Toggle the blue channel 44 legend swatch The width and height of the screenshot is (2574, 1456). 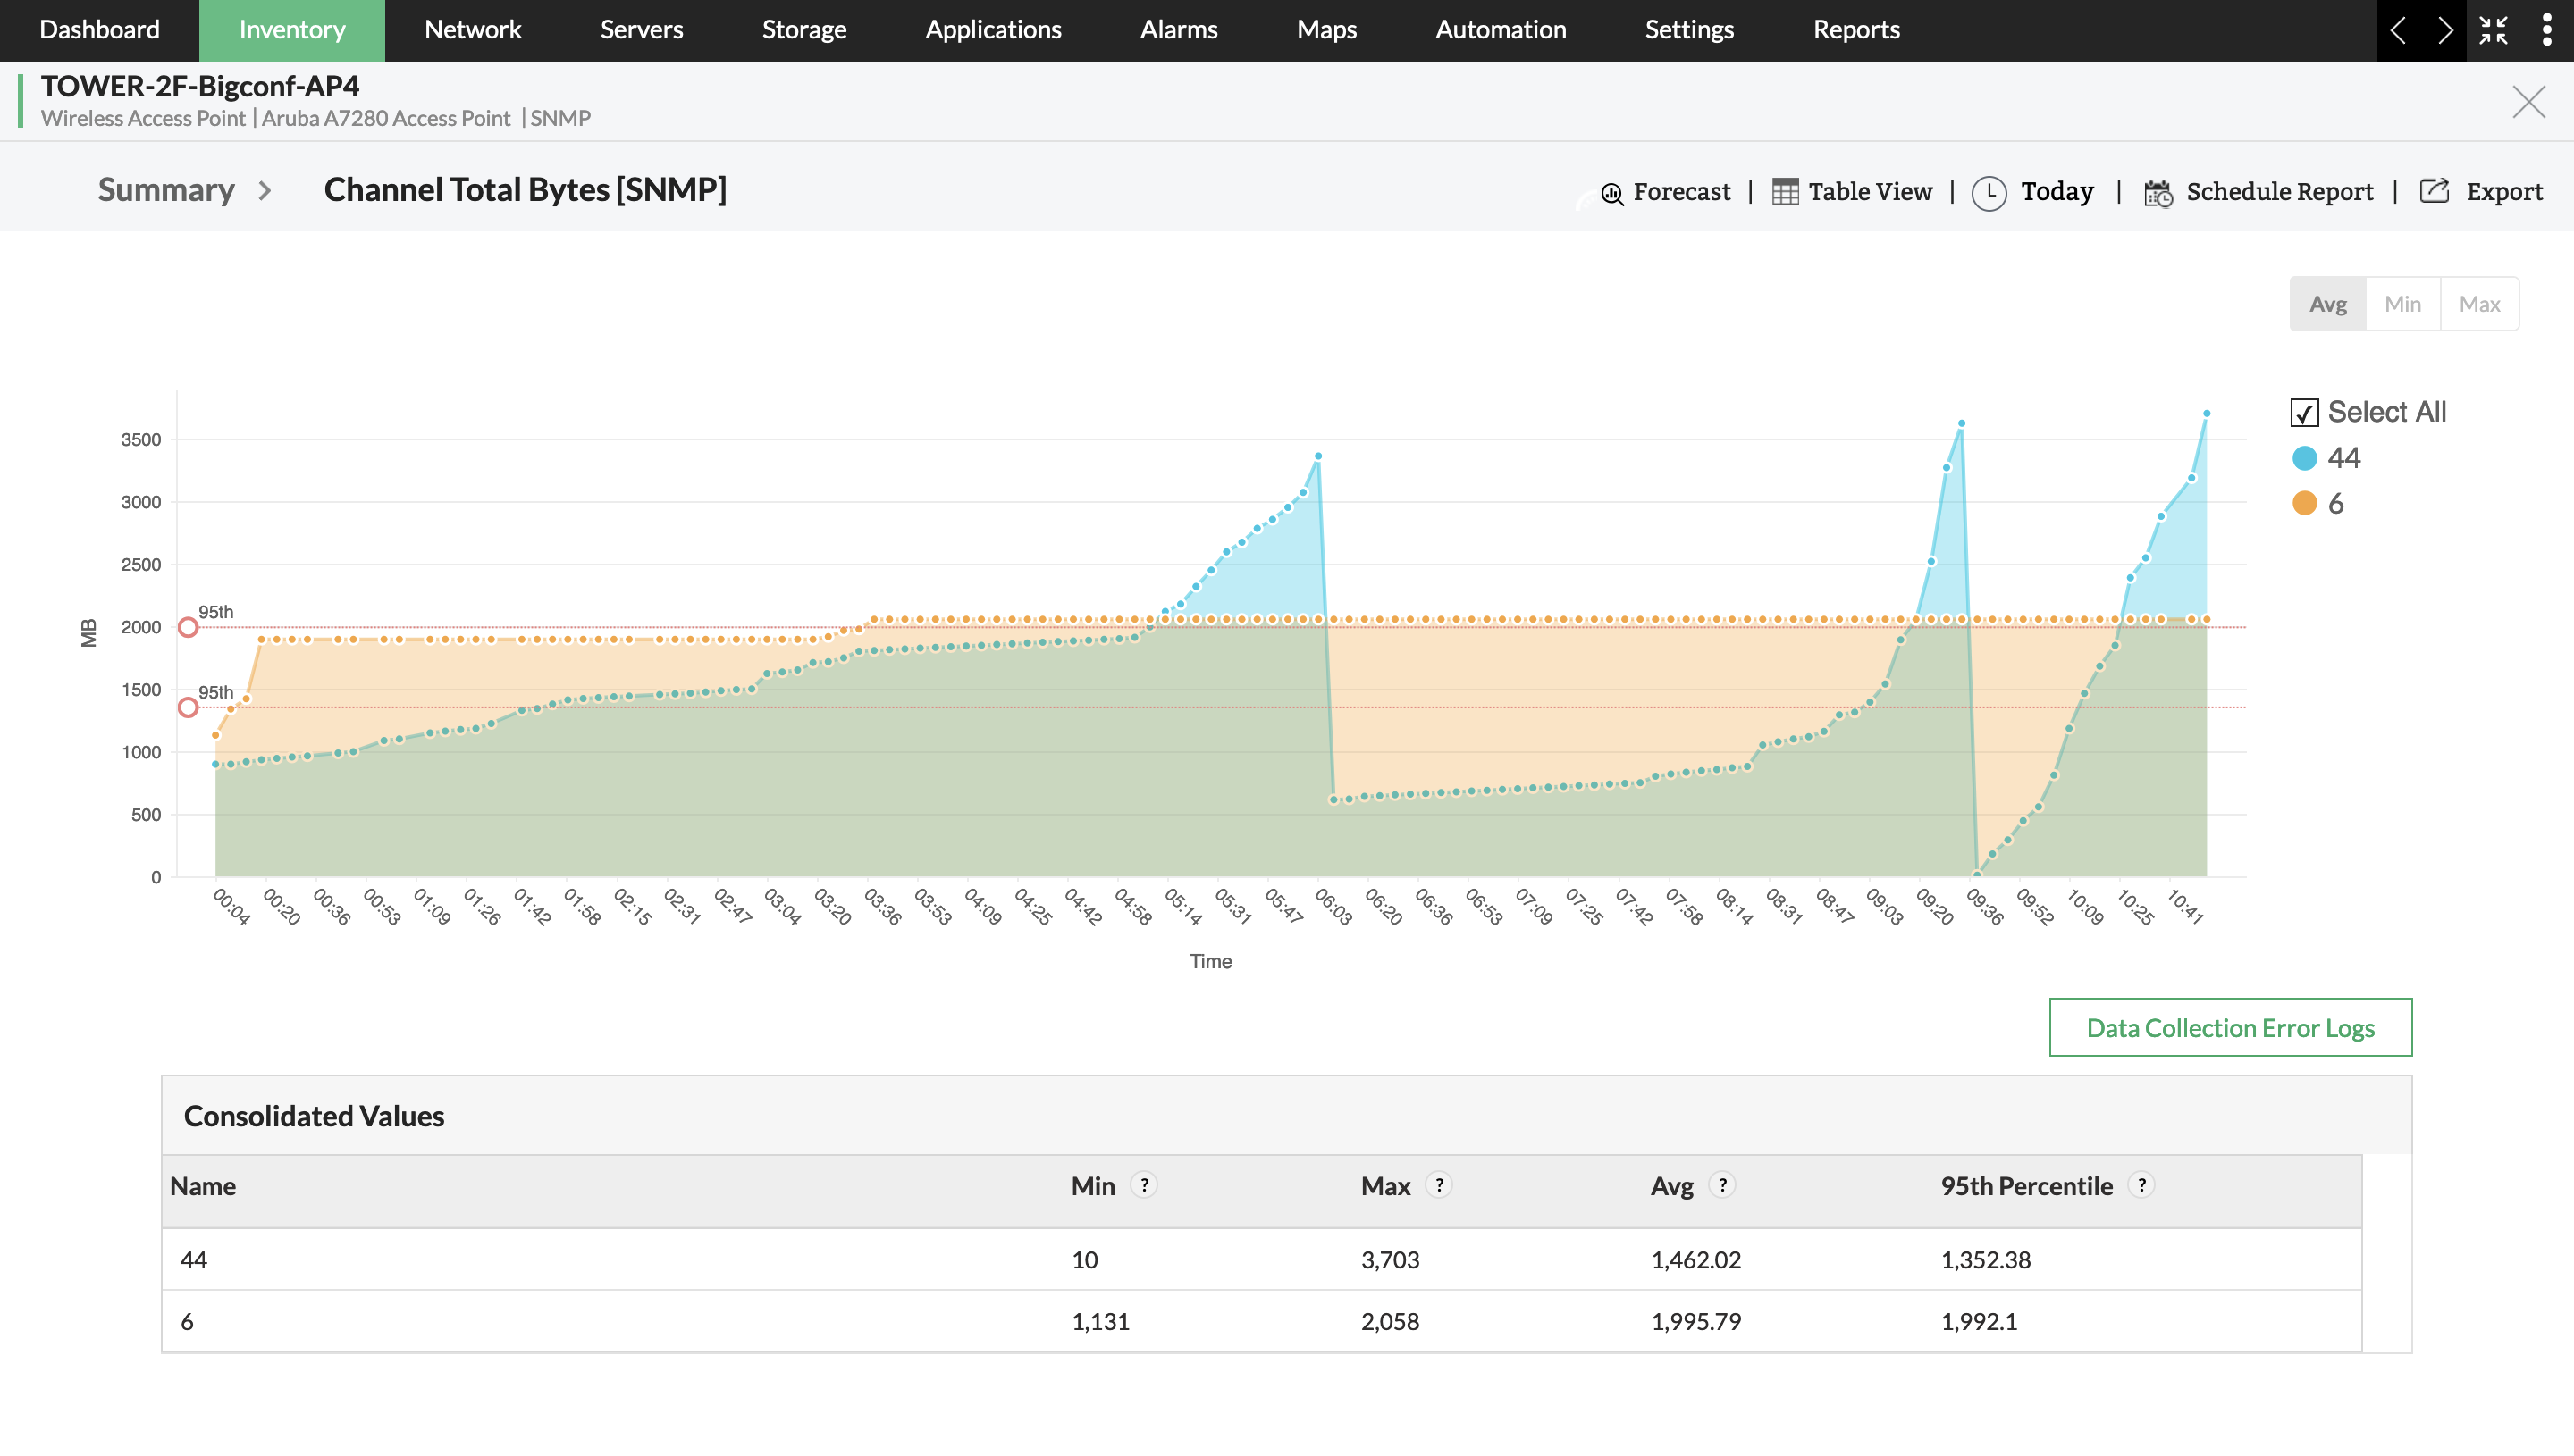coord(2304,458)
